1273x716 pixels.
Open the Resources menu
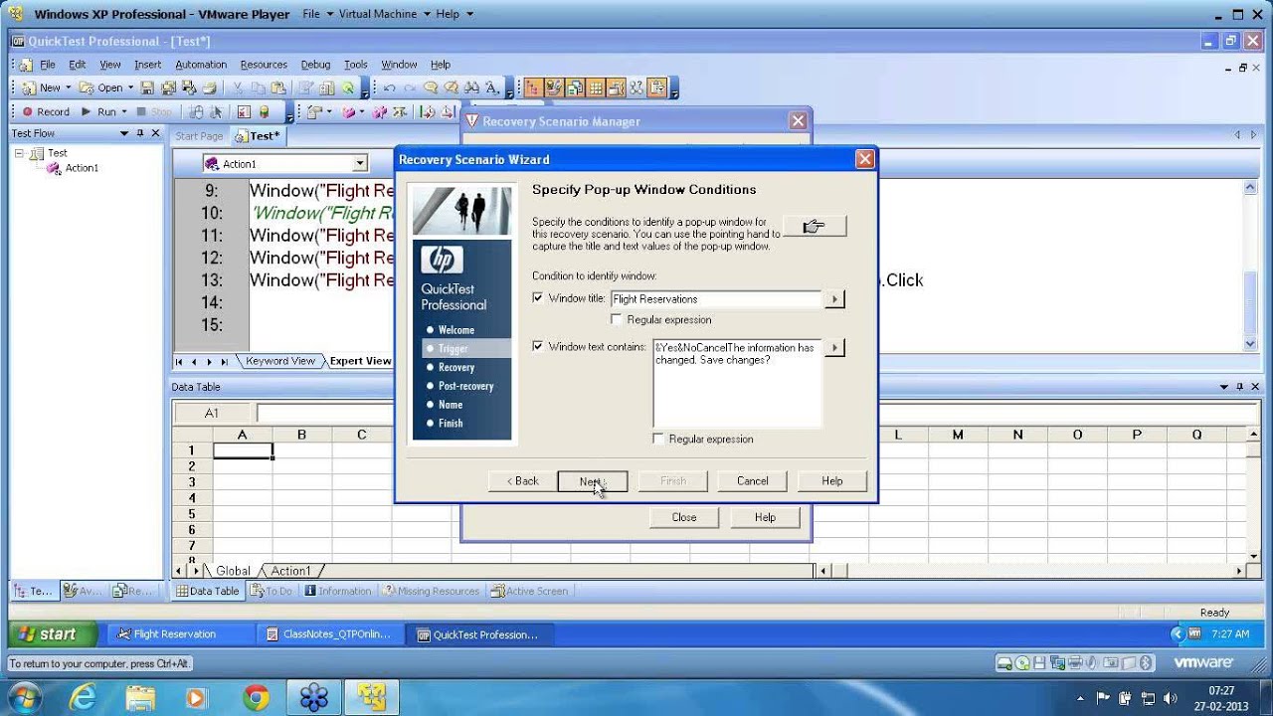(x=264, y=65)
